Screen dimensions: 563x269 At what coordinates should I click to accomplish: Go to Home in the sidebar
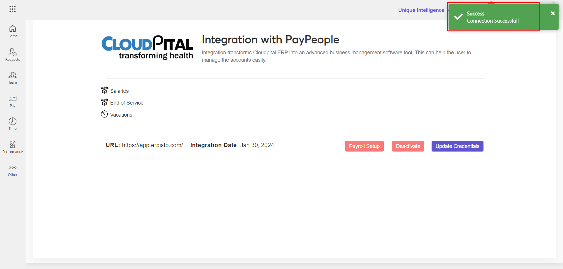tap(13, 32)
